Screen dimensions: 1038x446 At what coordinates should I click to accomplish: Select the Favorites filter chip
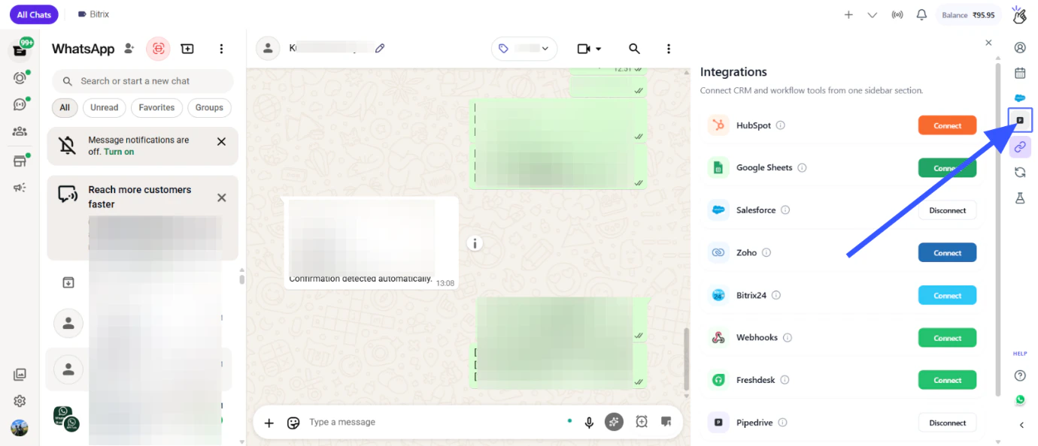156,107
